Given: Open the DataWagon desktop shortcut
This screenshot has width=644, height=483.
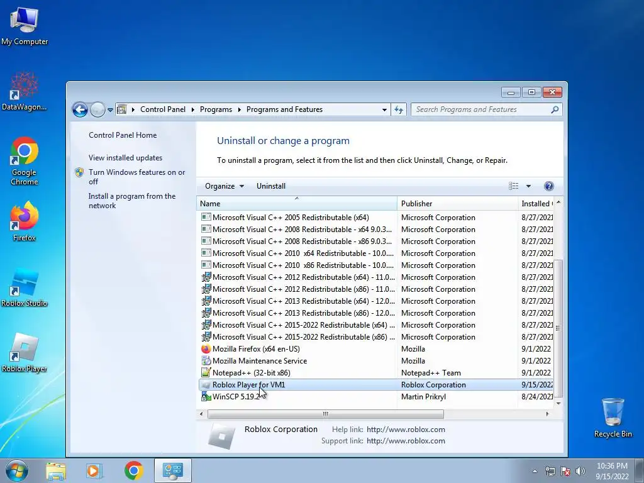Looking at the screenshot, I should pos(25,91).
